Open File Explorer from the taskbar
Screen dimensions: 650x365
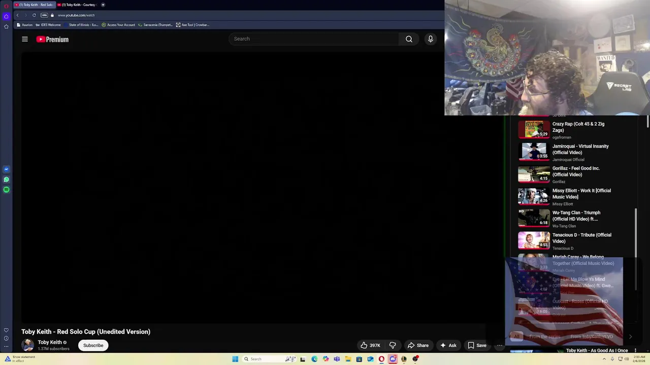348,359
